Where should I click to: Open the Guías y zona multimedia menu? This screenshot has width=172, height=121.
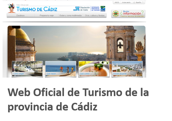[x=71, y=15]
